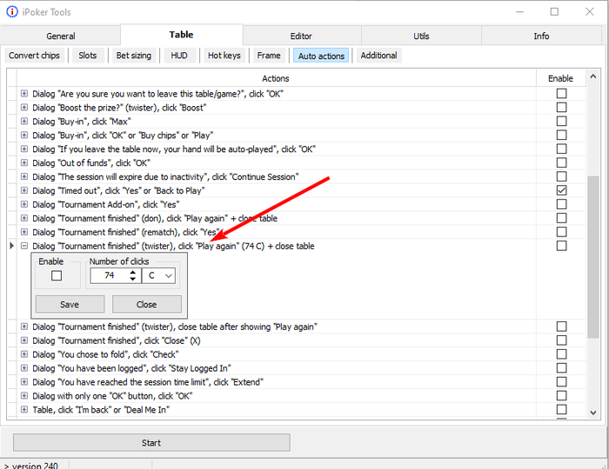Enable the "You chose to fold" checkbox
609x469 pixels.
[x=561, y=354]
